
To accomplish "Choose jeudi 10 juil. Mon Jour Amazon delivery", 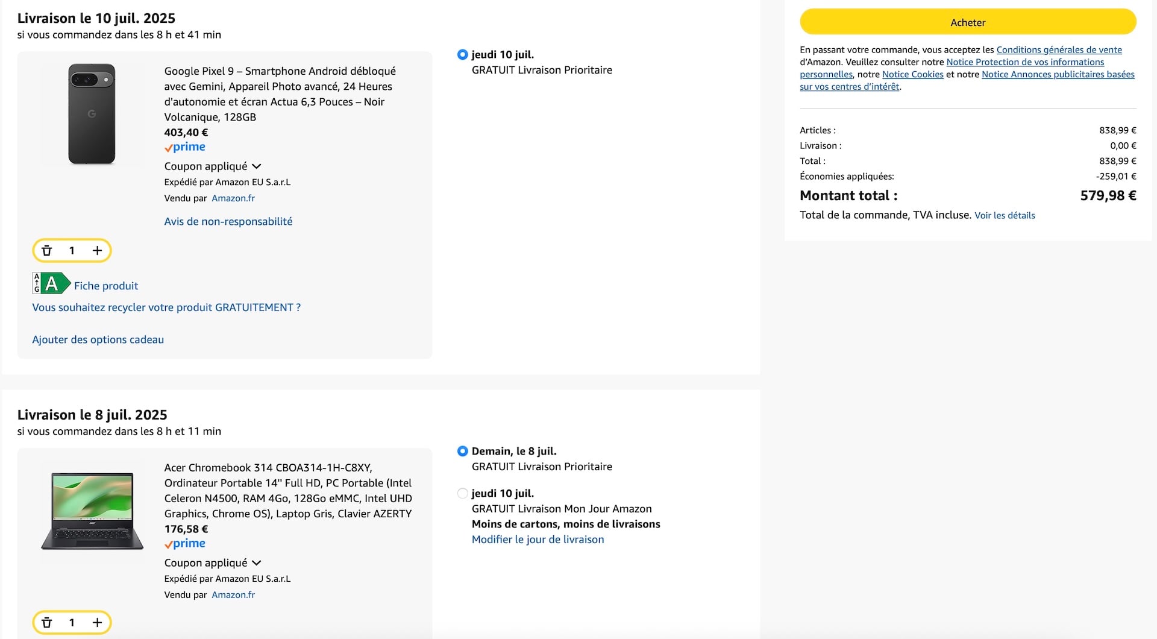I will coord(463,494).
